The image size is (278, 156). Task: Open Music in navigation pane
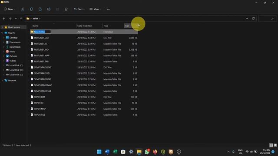pyautogui.click(x=12, y=52)
